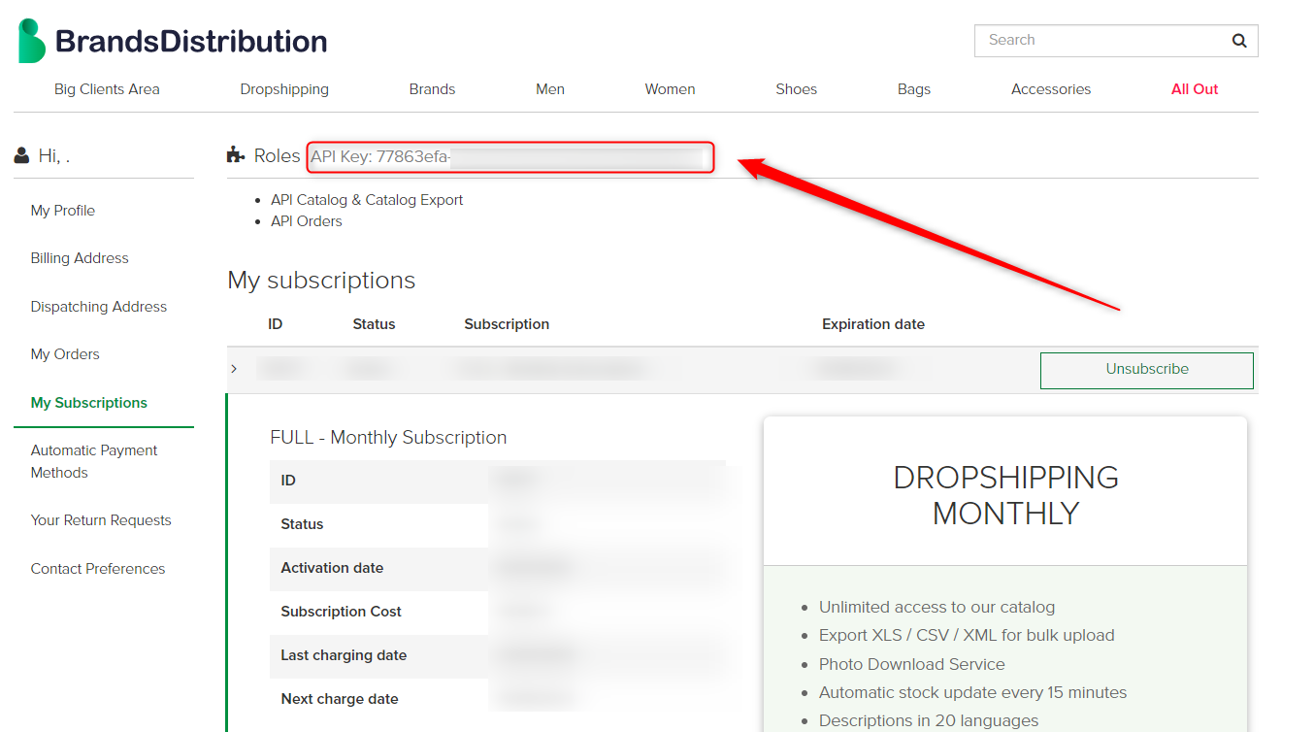Click the 'DROPSHIPPING MONTHLY' card heading

pyautogui.click(x=1006, y=495)
